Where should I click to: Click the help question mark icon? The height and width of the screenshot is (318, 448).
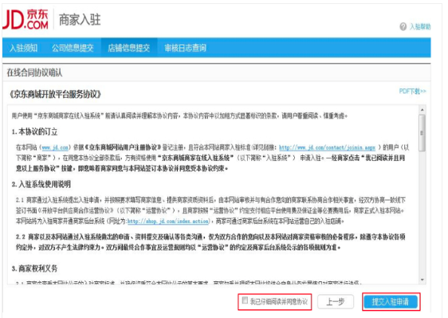[403, 27]
